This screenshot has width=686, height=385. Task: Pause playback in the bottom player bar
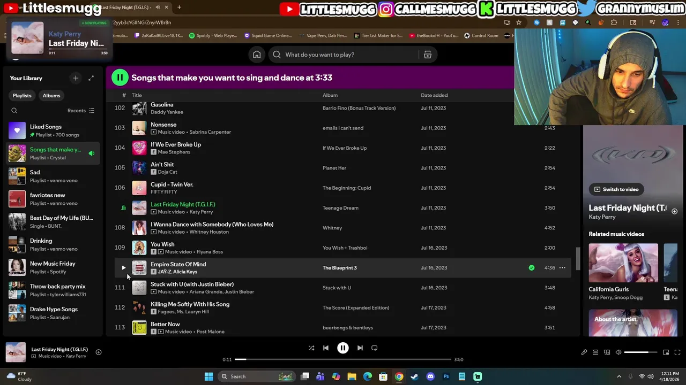point(343,348)
